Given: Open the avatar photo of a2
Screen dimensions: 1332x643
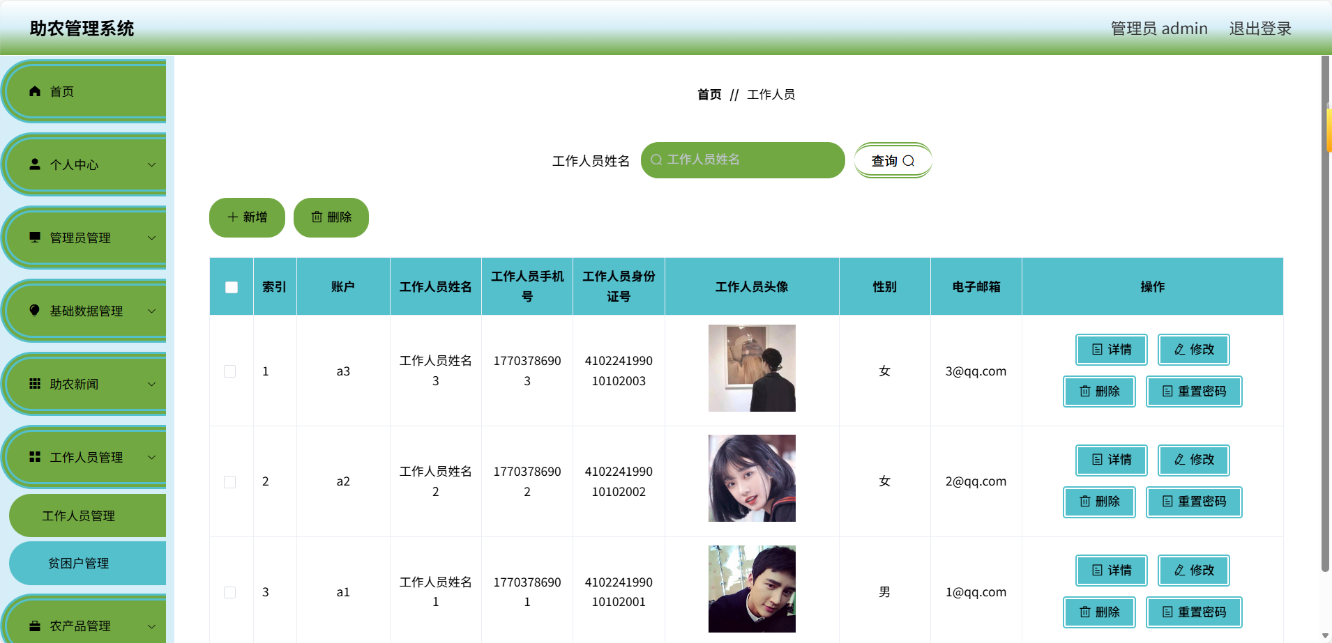Looking at the screenshot, I should click(752, 479).
